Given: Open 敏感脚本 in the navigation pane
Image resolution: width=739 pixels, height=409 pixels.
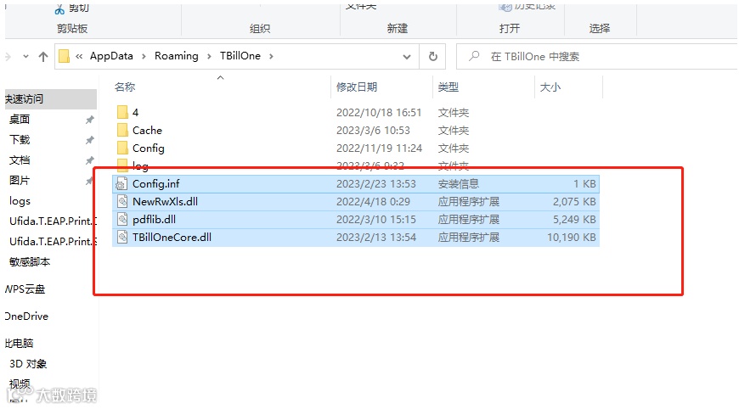Looking at the screenshot, I should [30, 261].
